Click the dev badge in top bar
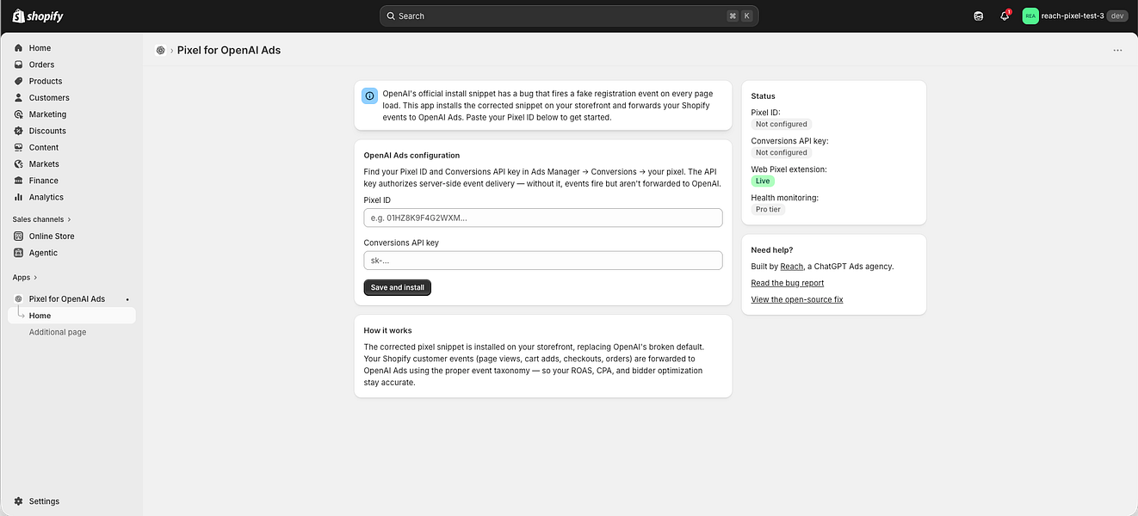 [1117, 15]
